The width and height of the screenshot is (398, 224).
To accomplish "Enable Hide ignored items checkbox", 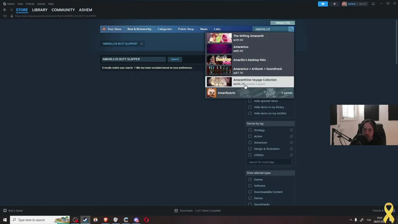I will pos(250,101).
